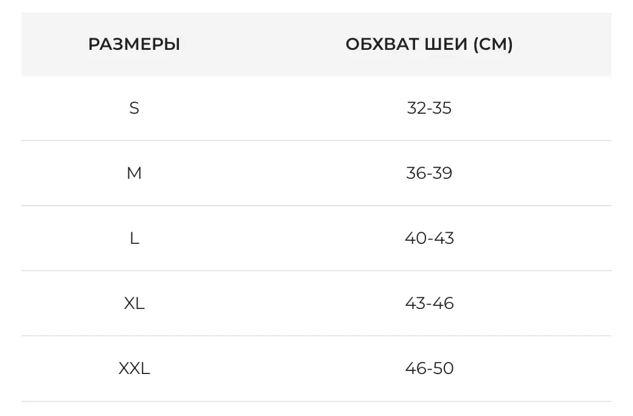Click the divider line below the S row
Viewport: 633px width, 416px height.
[316, 140]
